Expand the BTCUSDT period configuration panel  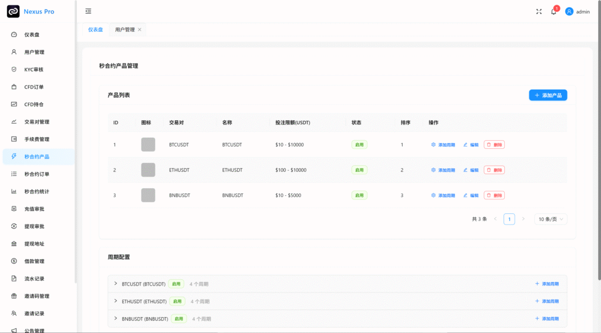(x=116, y=284)
